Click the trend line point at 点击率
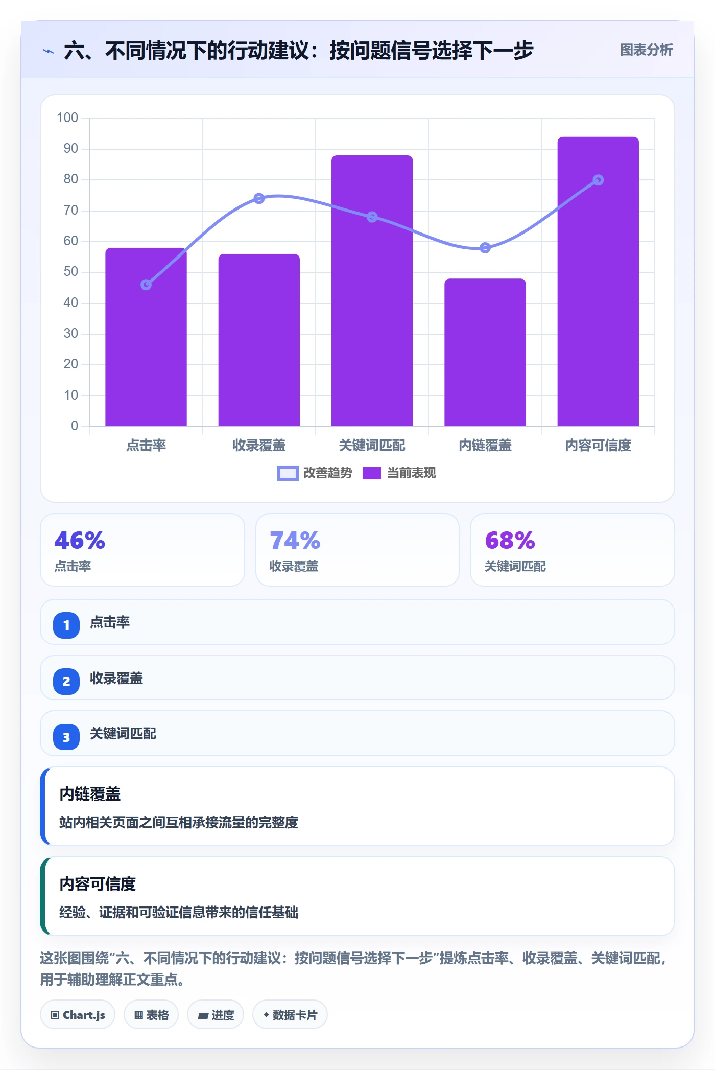The height and width of the screenshot is (1070, 715). coord(146,285)
